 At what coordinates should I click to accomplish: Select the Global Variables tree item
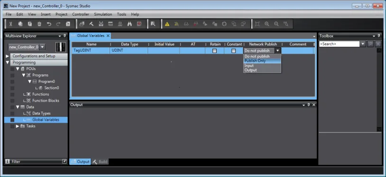click(x=46, y=120)
